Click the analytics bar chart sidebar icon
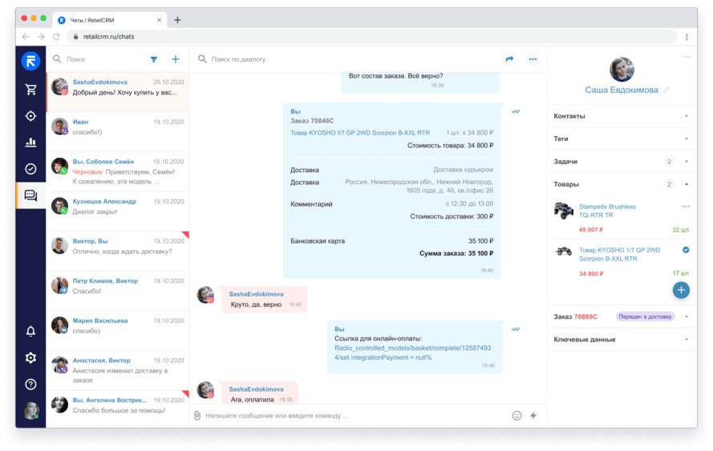 [x=30, y=143]
